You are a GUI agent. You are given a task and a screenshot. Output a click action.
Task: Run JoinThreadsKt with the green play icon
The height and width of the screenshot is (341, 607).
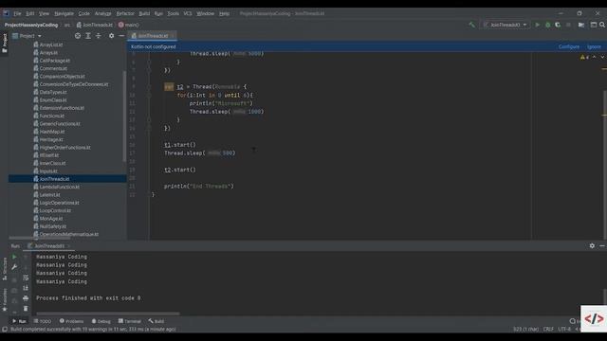pyautogui.click(x=538, y=25)
